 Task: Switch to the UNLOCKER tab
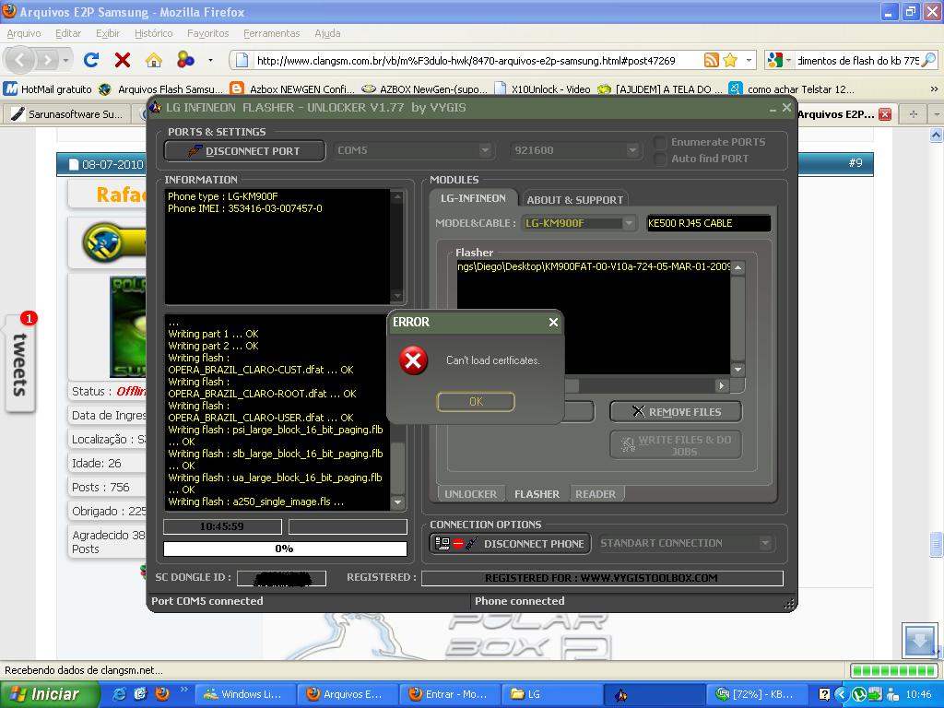pyautogui.click(x=470, y=494)
